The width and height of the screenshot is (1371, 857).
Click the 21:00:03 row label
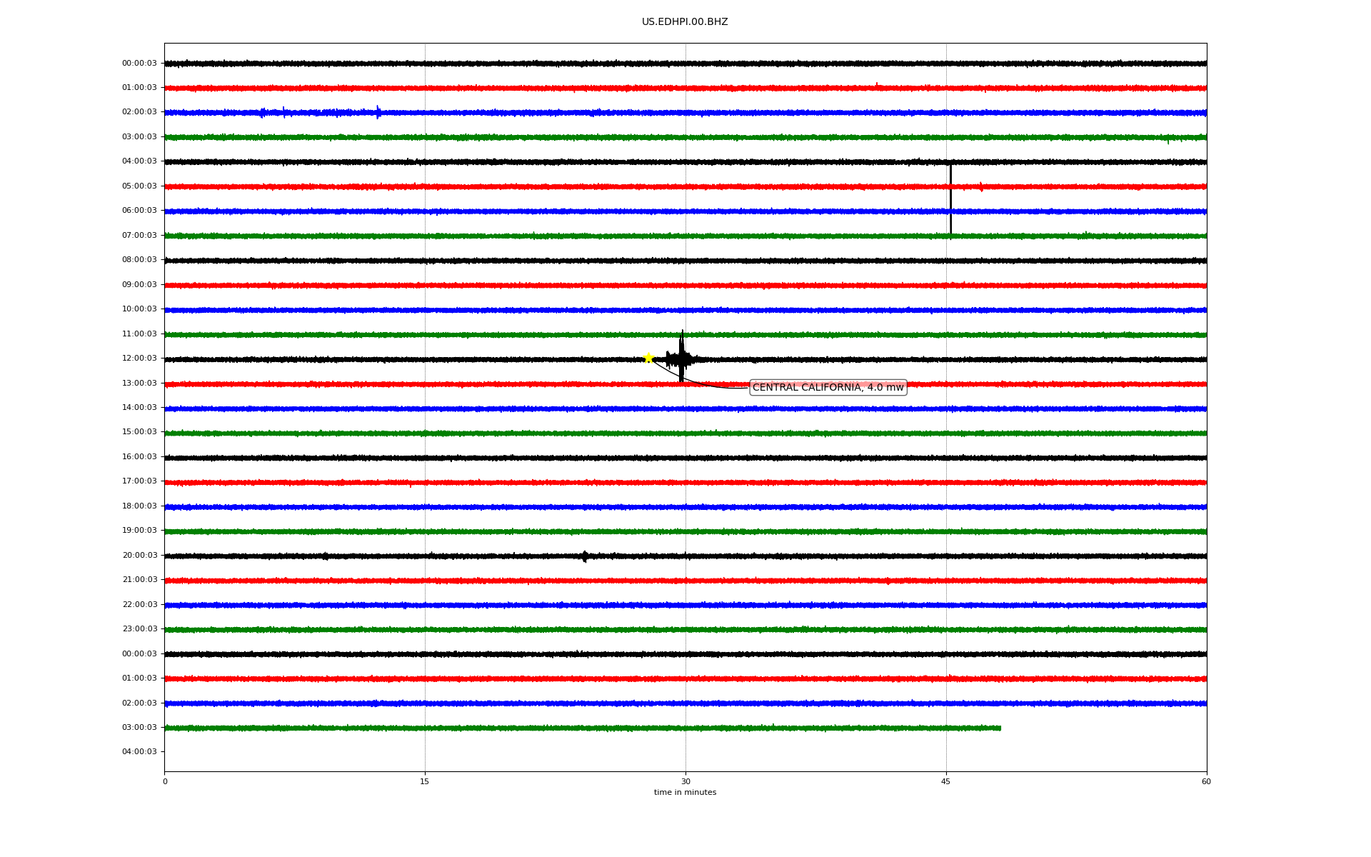[139, 580]
